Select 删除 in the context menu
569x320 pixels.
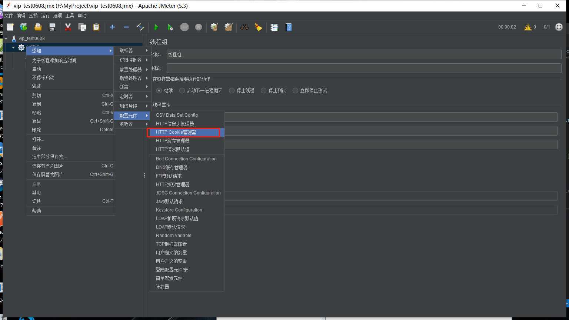pos(70,130)
